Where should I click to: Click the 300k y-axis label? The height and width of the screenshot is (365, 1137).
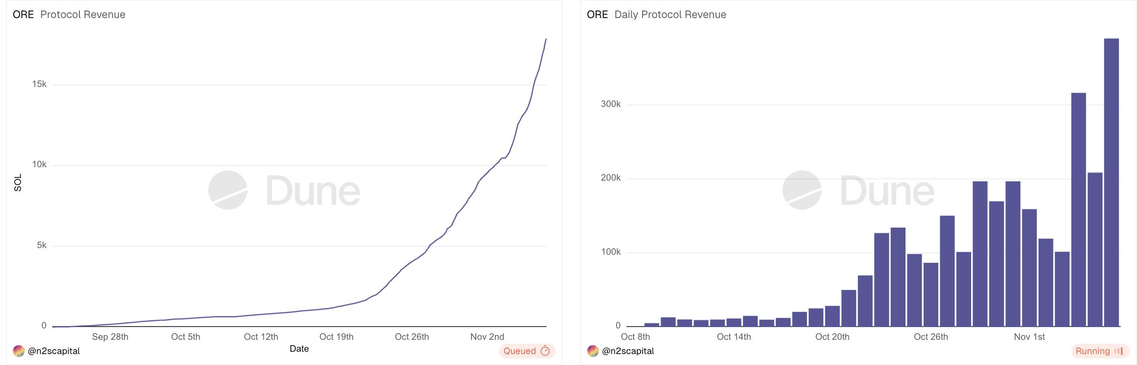click(x=610, y=104)
